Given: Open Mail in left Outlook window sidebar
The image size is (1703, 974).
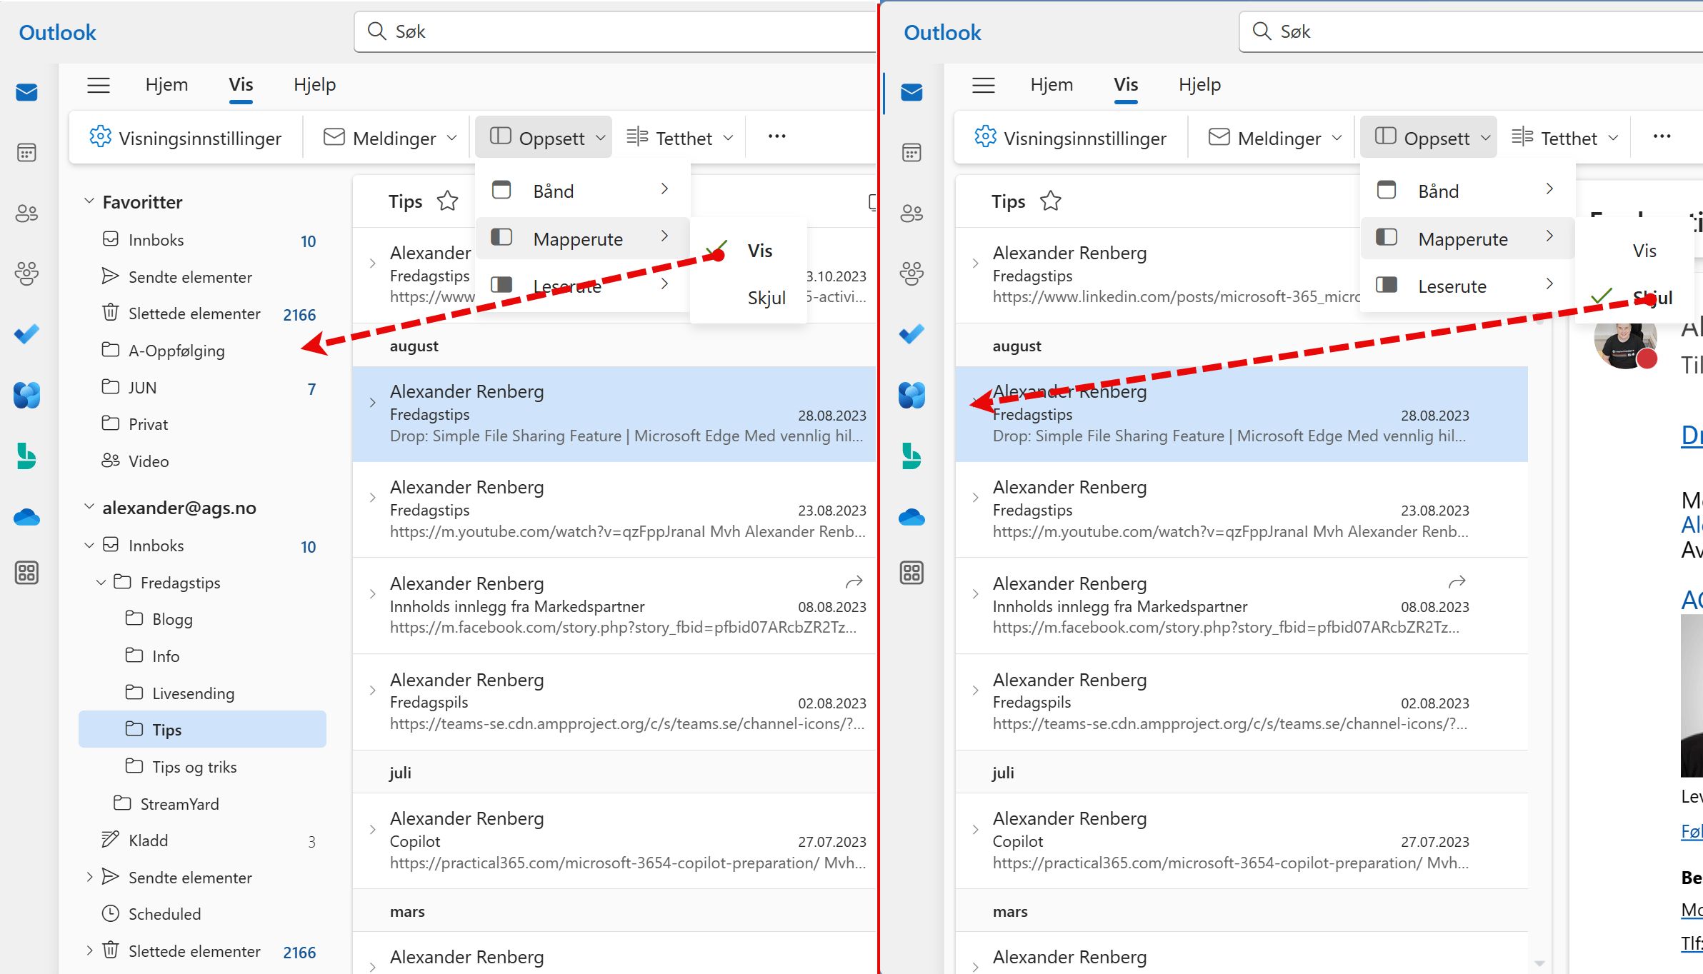Looking at the screenshot, I should (27, 92).
